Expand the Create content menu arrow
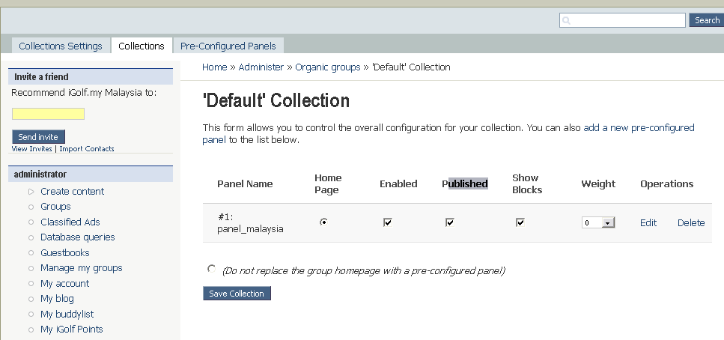This screenshot has height=340, width=724. coord(31,192)
